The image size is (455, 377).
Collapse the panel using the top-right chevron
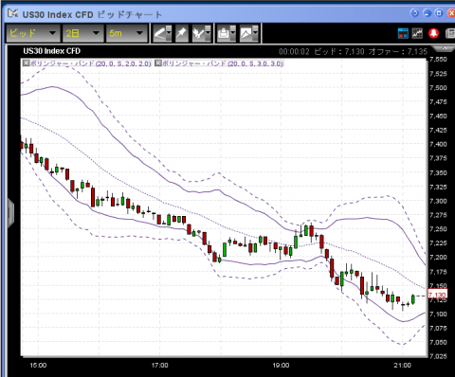[445, 48]
